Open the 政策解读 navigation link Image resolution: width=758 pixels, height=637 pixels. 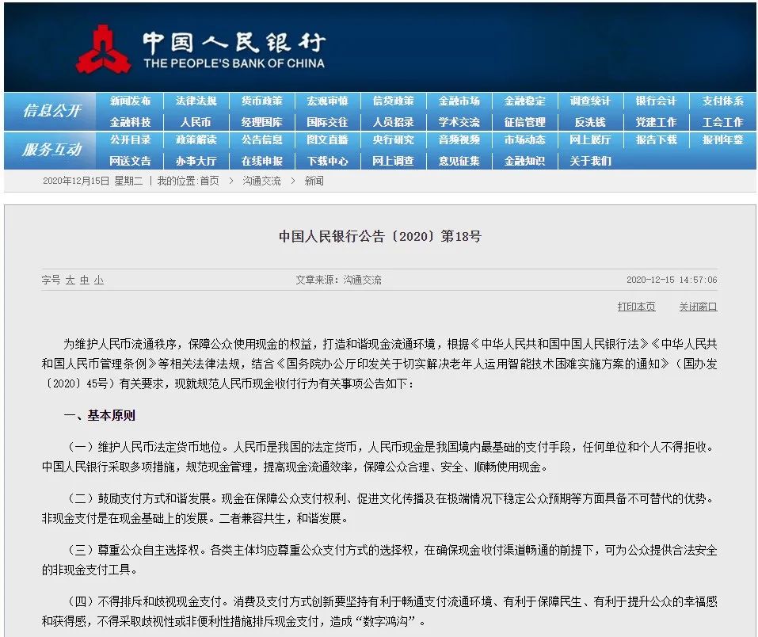[196, 140]
